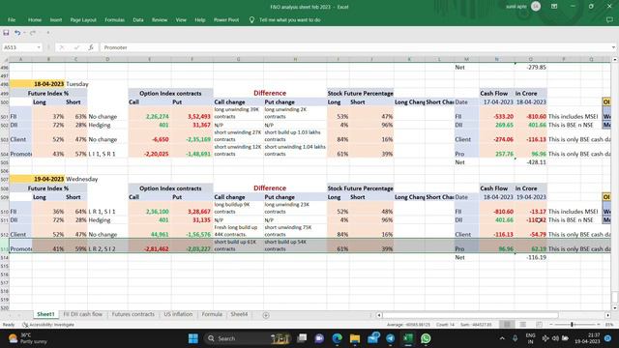Click the 85% zoom level
Screen dimensions: 619x348
(x=609, y=325)
